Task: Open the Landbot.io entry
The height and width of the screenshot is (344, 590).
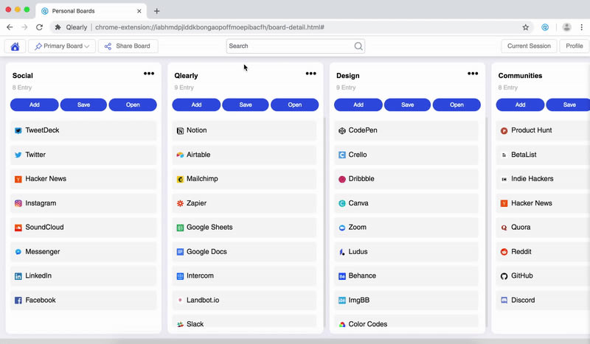Action: pos(245,300)
